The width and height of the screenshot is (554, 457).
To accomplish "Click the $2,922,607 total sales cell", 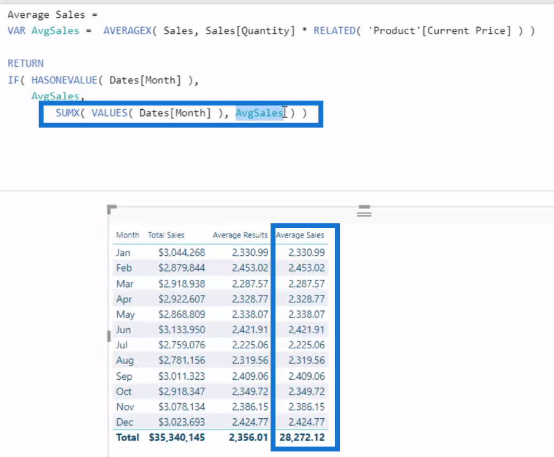I will pyautogui.click(x=182, y=299).
